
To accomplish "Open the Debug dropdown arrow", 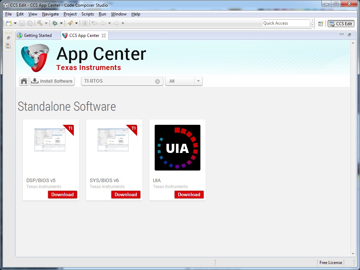I will click(x=61, y=23).
